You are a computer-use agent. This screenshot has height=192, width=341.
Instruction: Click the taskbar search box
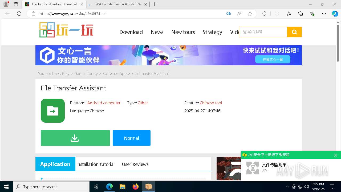click(x=51, y=187)
